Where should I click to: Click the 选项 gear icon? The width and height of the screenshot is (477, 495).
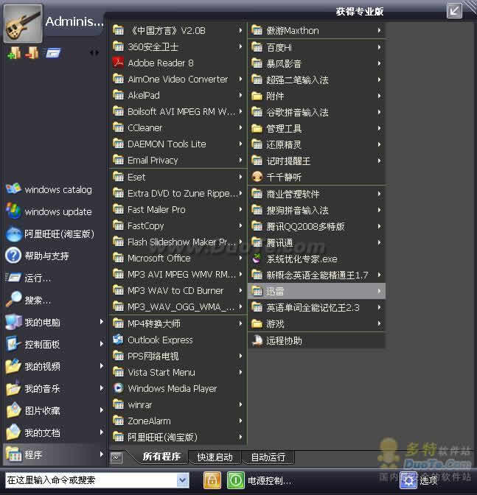(x=408, y=480)
